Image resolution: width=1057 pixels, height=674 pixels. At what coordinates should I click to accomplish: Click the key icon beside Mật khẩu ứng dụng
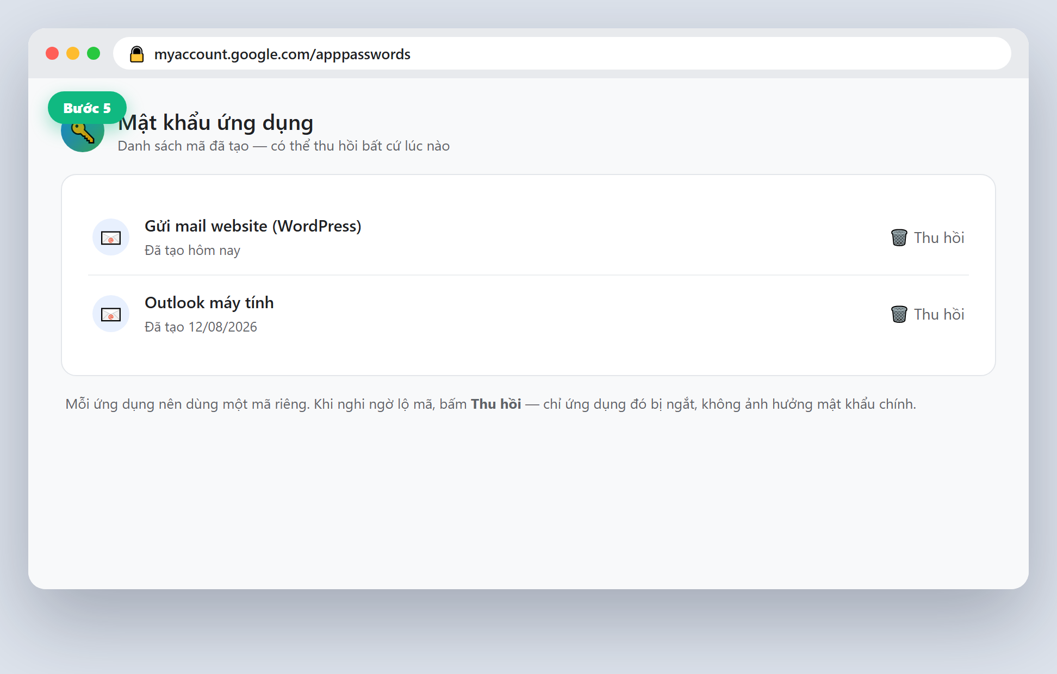pyautogui.click(x=83, y=130)
